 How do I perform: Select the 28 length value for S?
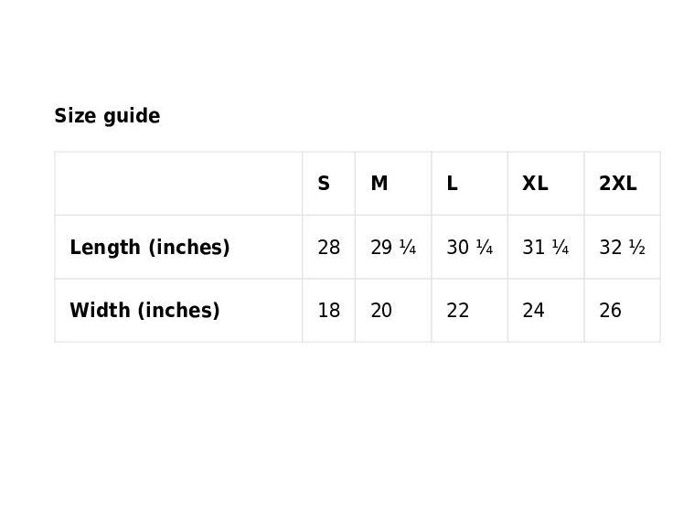328,247
